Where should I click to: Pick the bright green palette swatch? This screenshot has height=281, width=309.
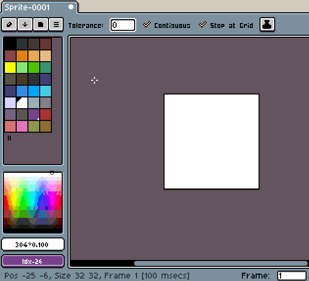pos(34,68)
